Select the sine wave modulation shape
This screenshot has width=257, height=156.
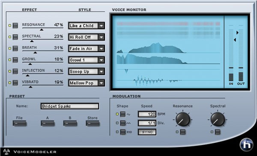(123, 114)
